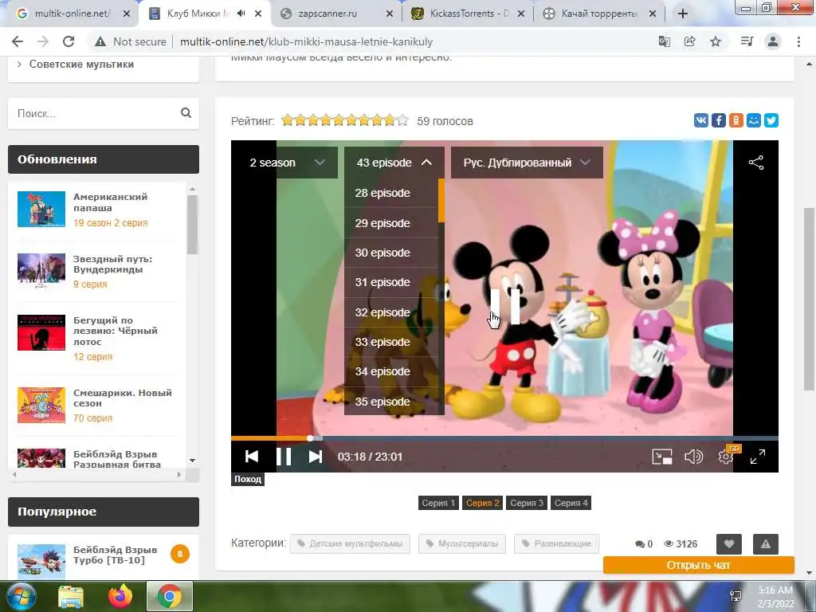Share on Facebook
The width and height of the screenshot is (816, 612).
719,121
